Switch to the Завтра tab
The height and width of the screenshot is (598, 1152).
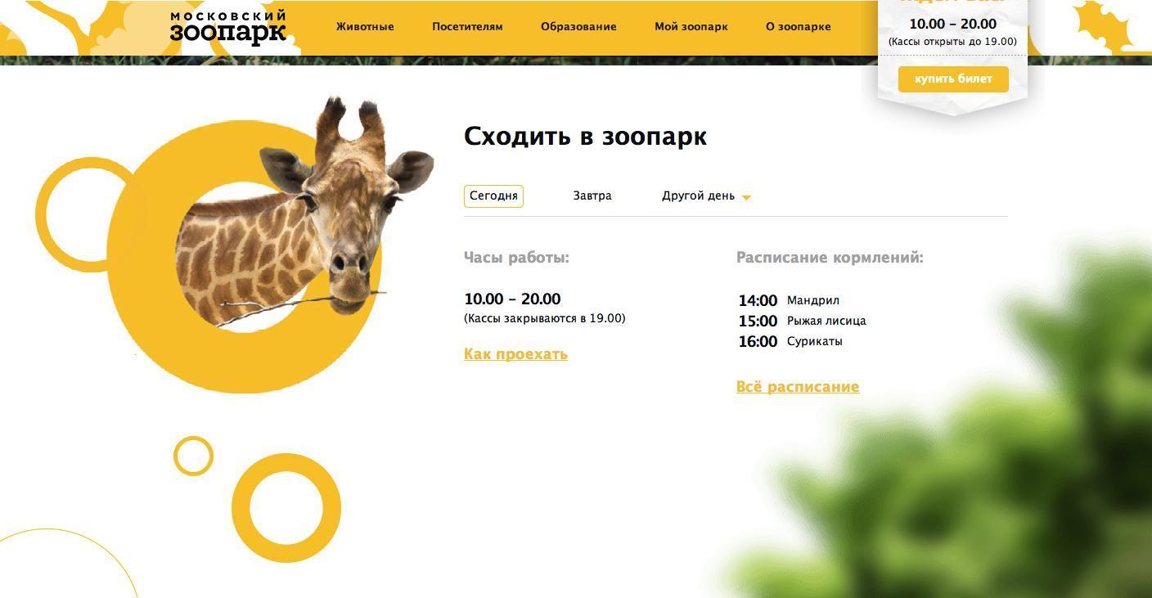[592, 196]
